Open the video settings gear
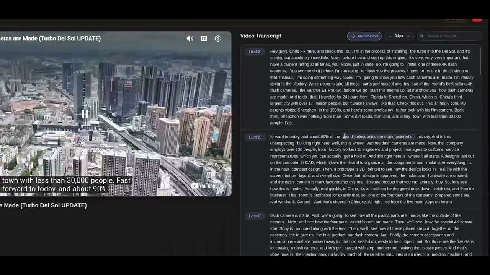Screen dimensions: 490x275 click(x=218, y=39)
